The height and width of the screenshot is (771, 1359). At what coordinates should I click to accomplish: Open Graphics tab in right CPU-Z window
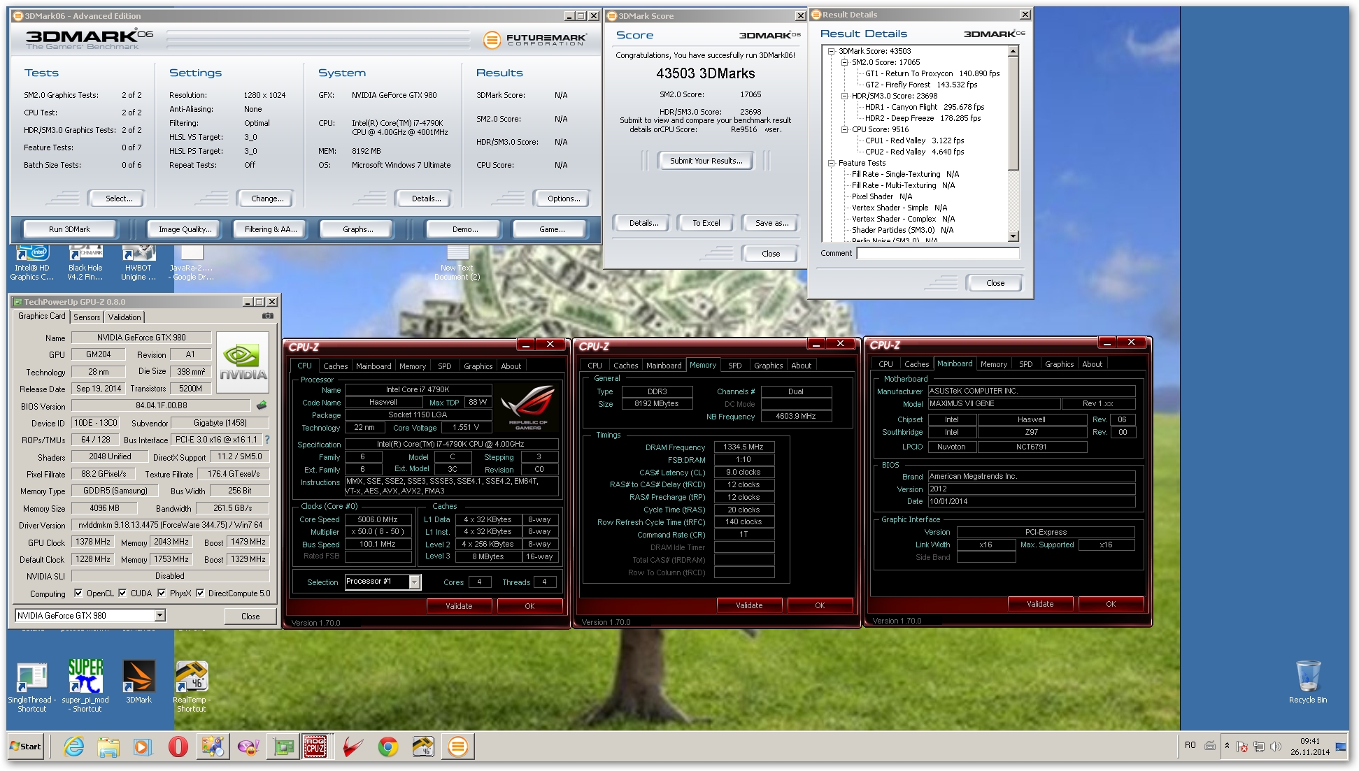[1059, 363]
